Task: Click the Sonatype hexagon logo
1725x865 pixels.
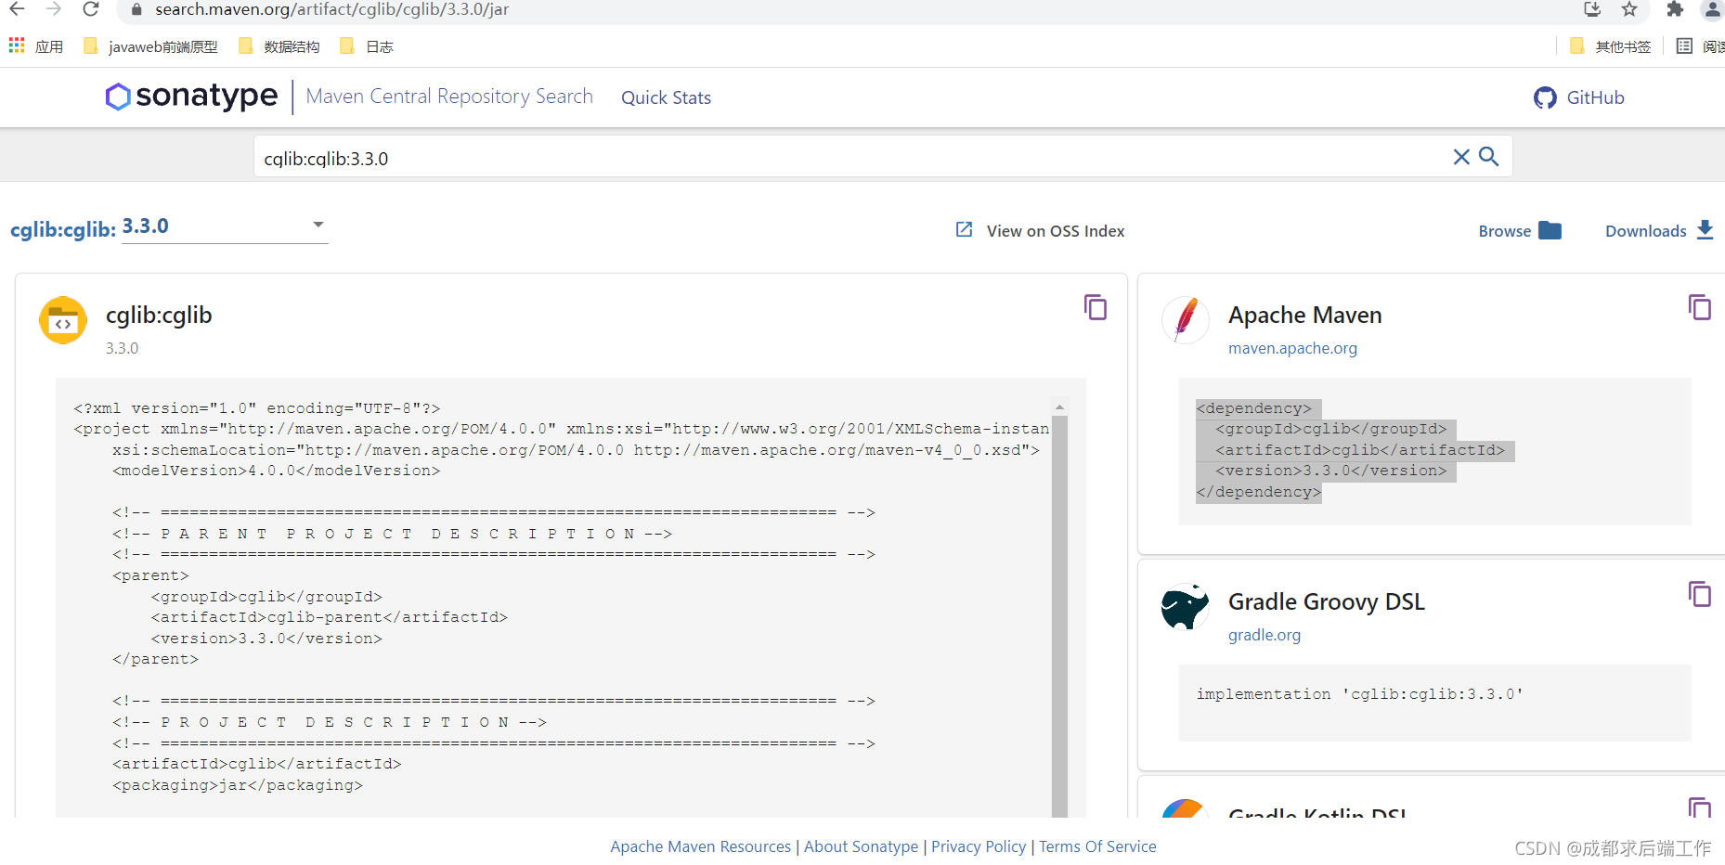Action: [118, 97]
